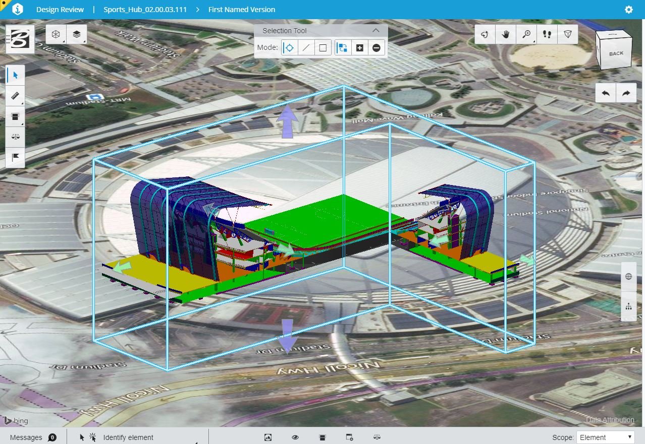Switch to subtract from selection mode
This screenshot has width=645, height=444.
click(x=377, y=48)
